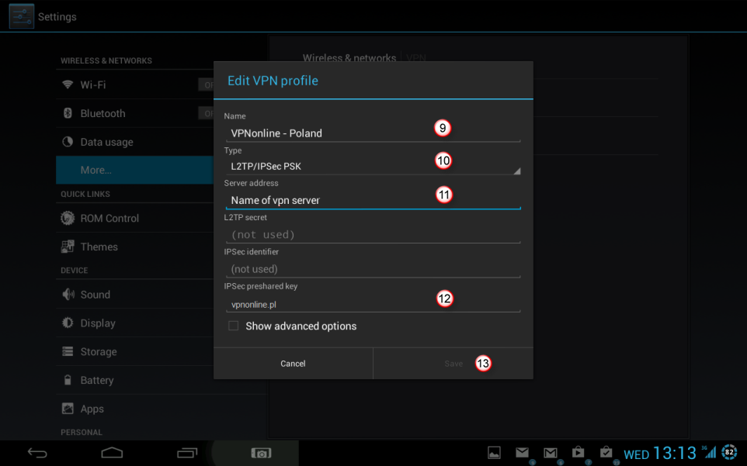The image size is (747, 466).
Task: Select the Wi-Fi icon in sidebar
Action: point(68,85)
